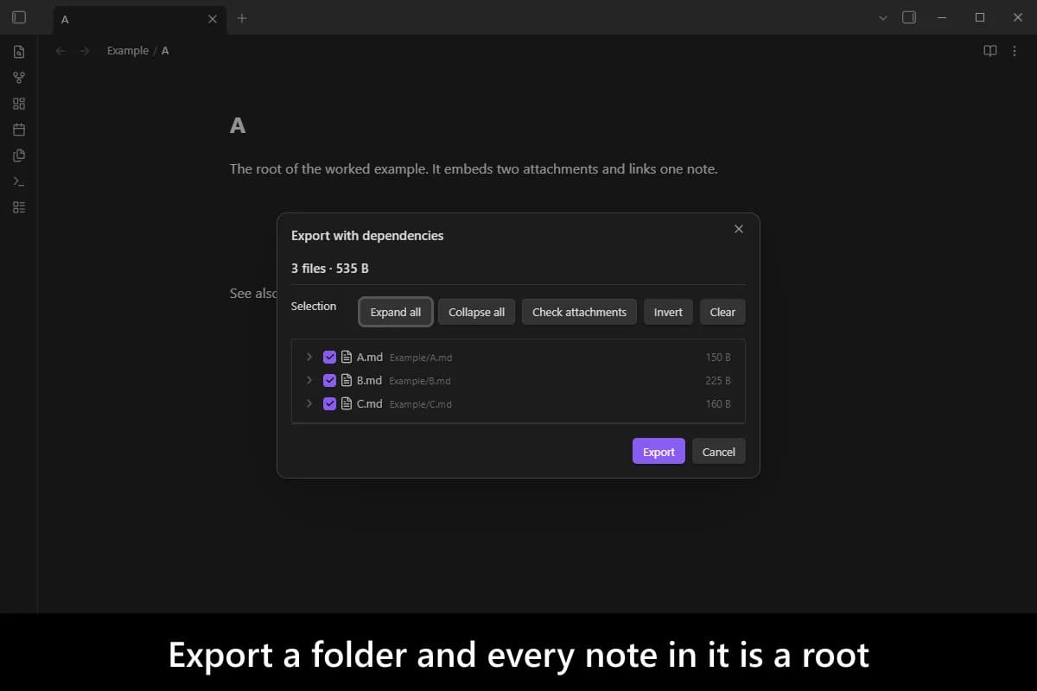
Task: Click the A breadcrumb item
Action: [x=165, y=51]
